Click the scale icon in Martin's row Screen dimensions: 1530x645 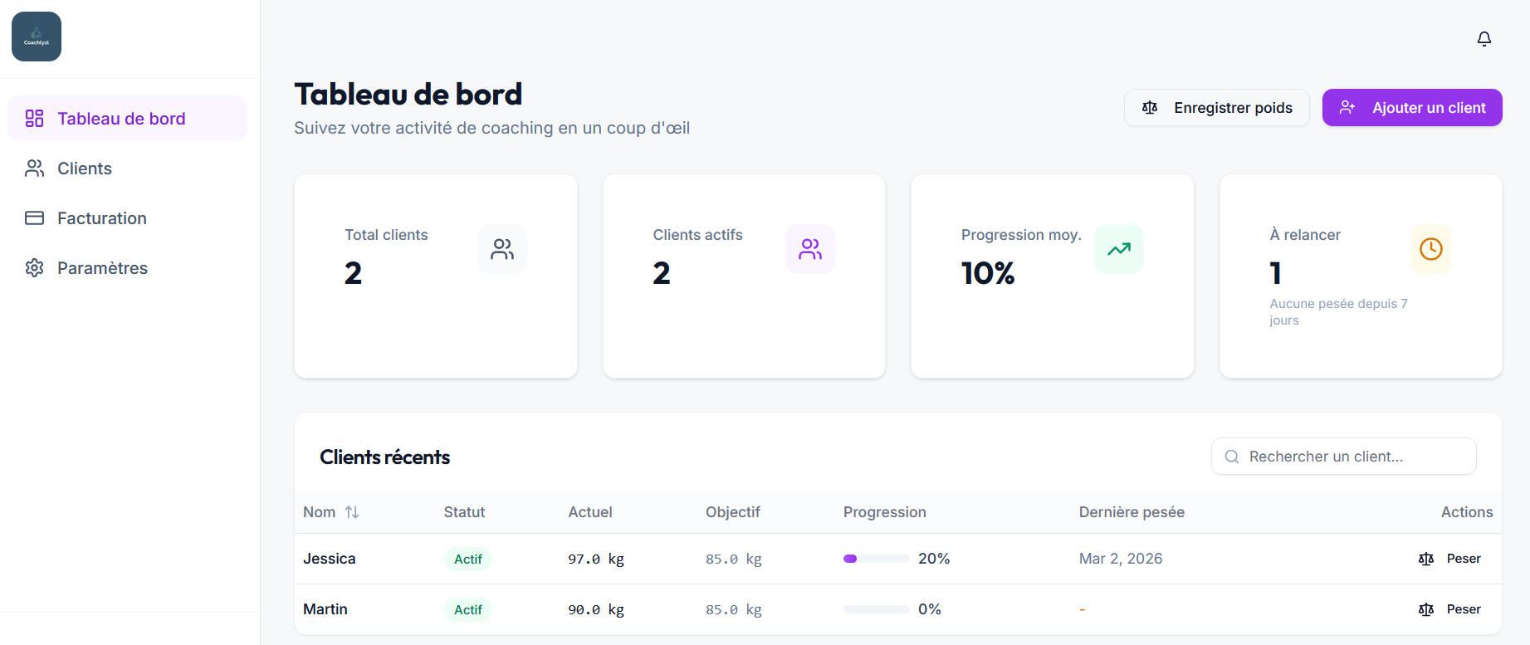[x=1426, y=609]
